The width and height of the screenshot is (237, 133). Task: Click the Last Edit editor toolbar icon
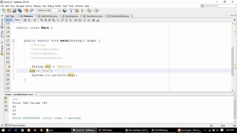(x=25, y=20)
